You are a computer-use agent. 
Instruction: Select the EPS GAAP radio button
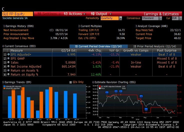(x=8, y=58)
